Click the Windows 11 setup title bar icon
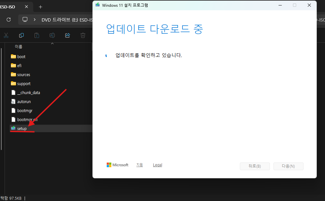The image size is (325, 201). [x=97, y=5]
